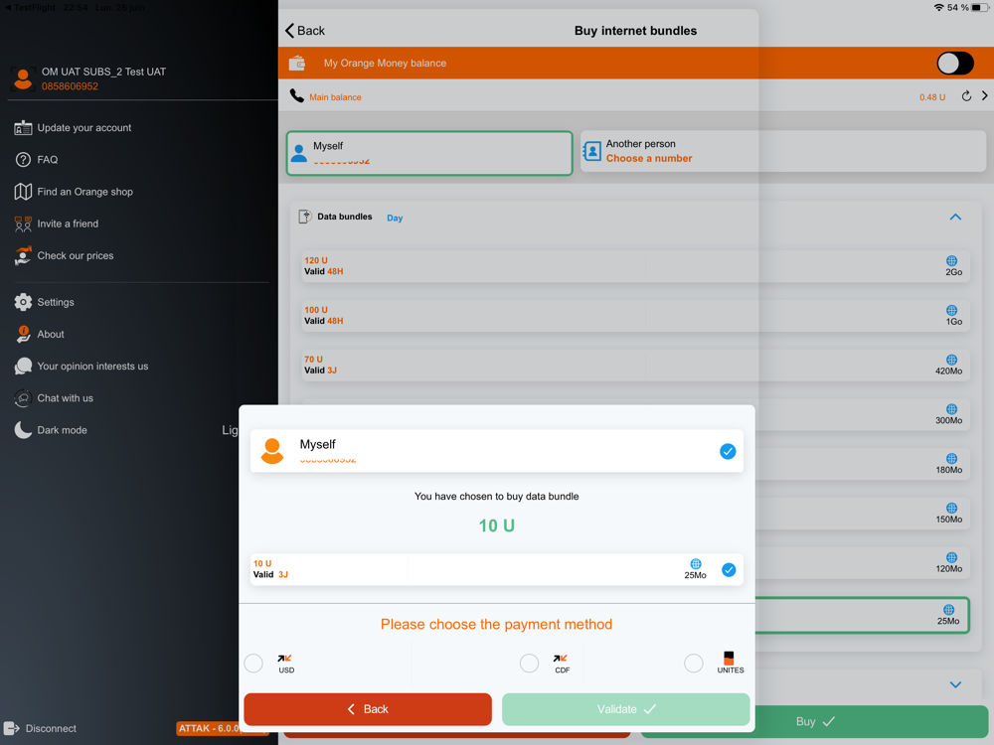This screenshot has width=994, height=745.
Task: Tap Choose a number link
Action: pos(648,158)
